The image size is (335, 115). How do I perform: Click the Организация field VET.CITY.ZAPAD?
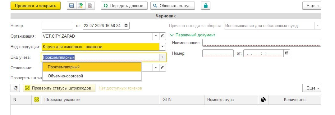[98, 36]
